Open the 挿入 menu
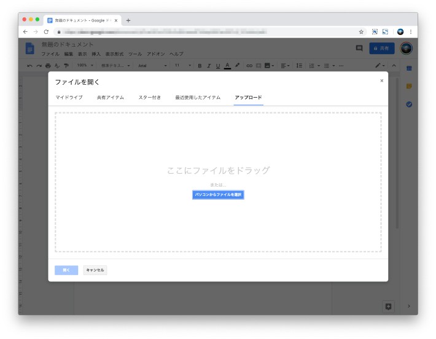Viewport: 436px width, 339px height. tap(96, 54)
